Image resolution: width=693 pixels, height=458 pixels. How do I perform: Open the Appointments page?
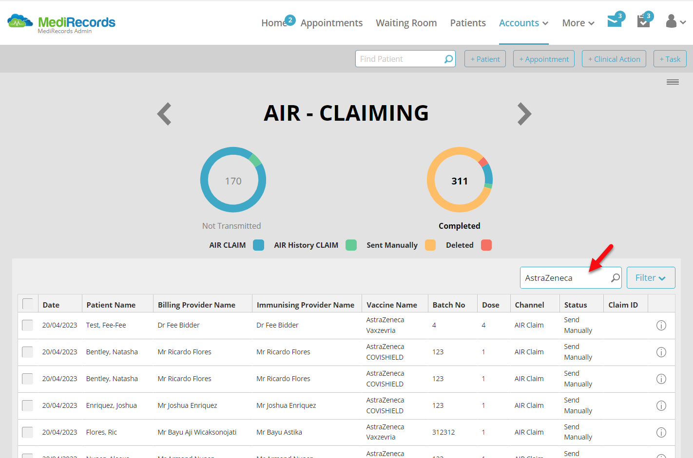point(331,23)
